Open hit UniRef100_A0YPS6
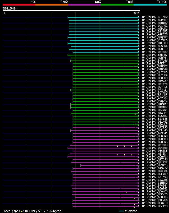Viewport: 169px width, 213px height. pyautogui.click(x=155, y=87)
